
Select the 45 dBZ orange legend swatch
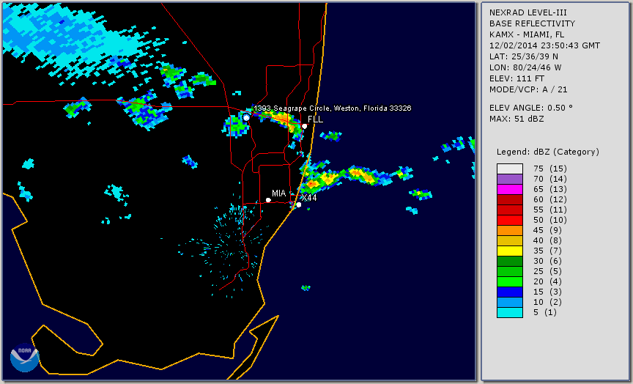(510, 230)
